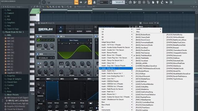Expand the '1 d' preset submenu
198x111 pixels.
pos(116,29)
